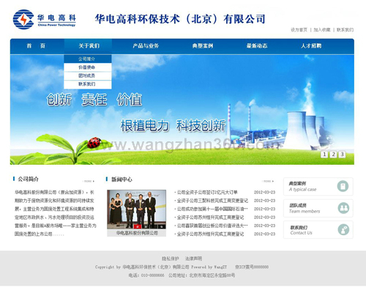Viewport: 366px width, 293px height.
Task: Choose 团队成员 from the dropdown menu
Action: (x=88, y=75)
